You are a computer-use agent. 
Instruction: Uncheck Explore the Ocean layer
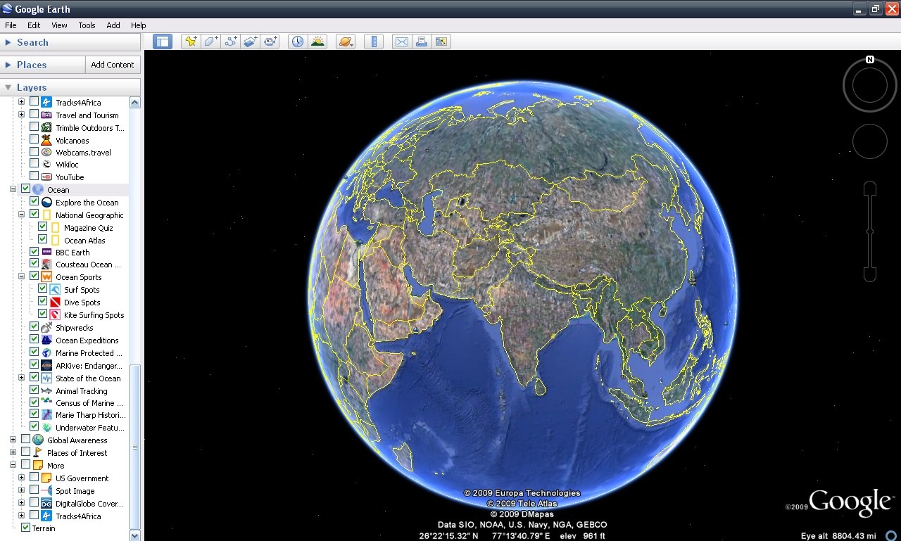(34, 201)
